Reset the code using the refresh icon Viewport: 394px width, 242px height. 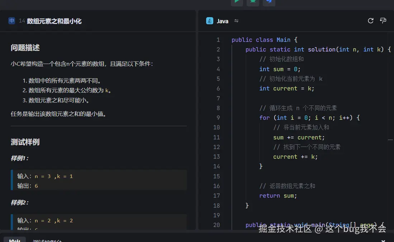(x=370, y=21)
